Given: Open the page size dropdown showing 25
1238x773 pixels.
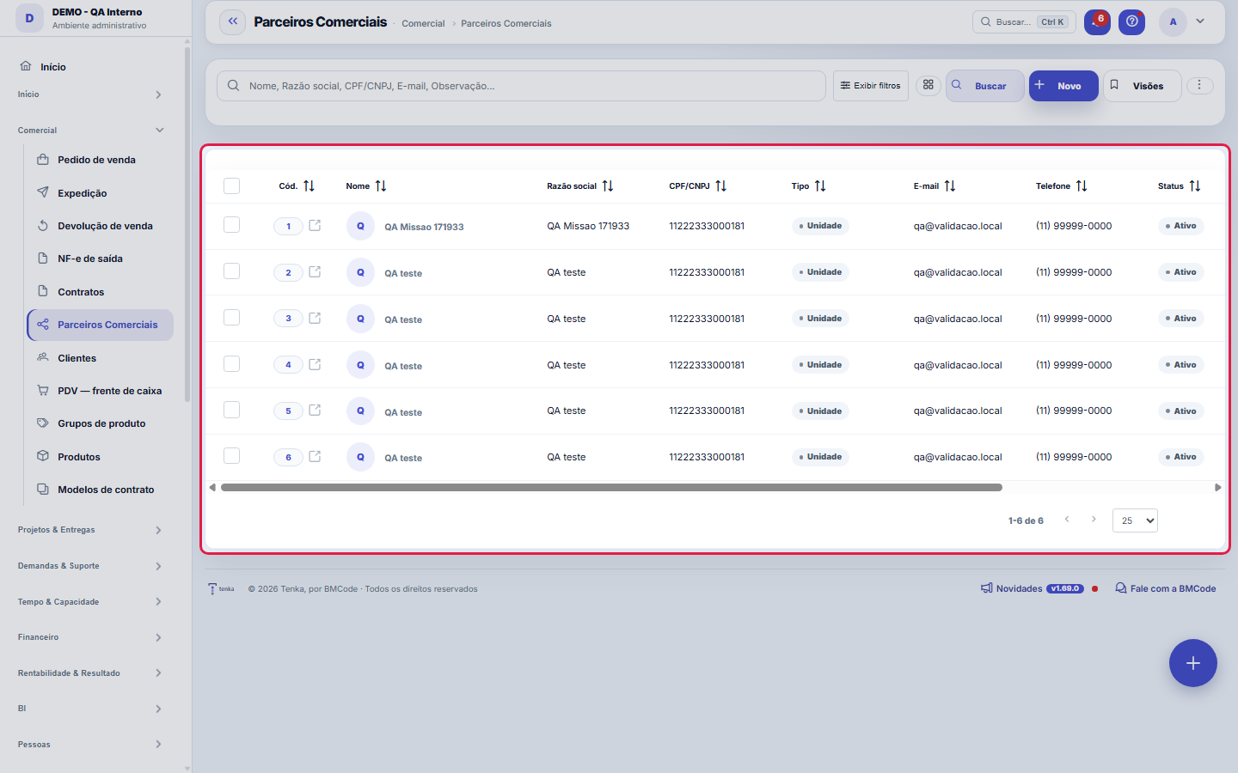Looking at the screenshot, I should (x=1135, y=520).
